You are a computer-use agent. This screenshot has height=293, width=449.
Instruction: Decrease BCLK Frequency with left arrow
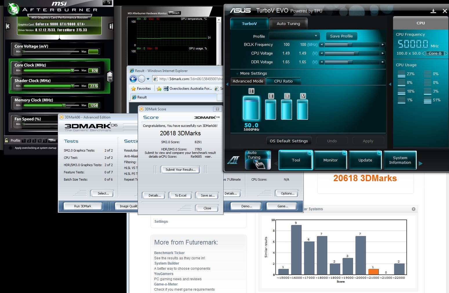pyautogui.click(x=321, y=44)
